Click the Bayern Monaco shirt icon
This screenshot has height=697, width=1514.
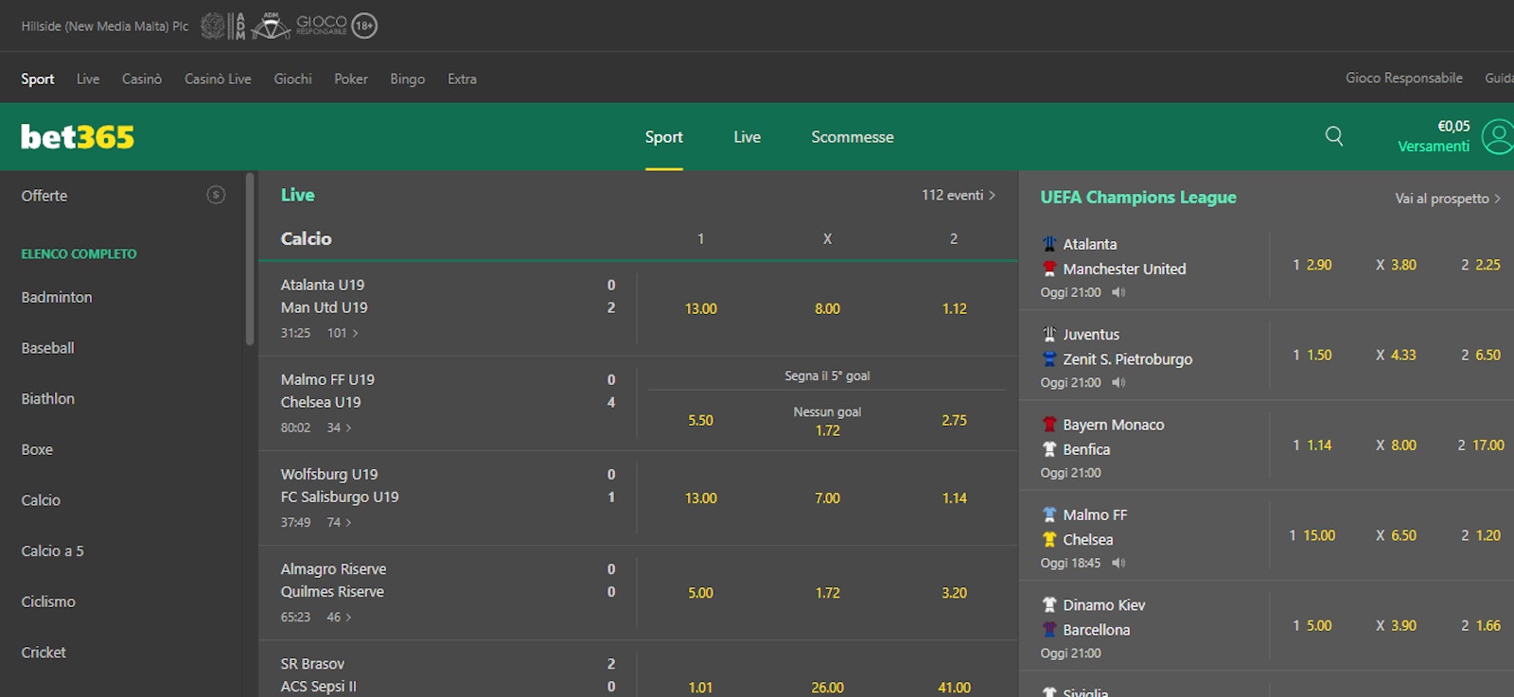pos(1049,425)
